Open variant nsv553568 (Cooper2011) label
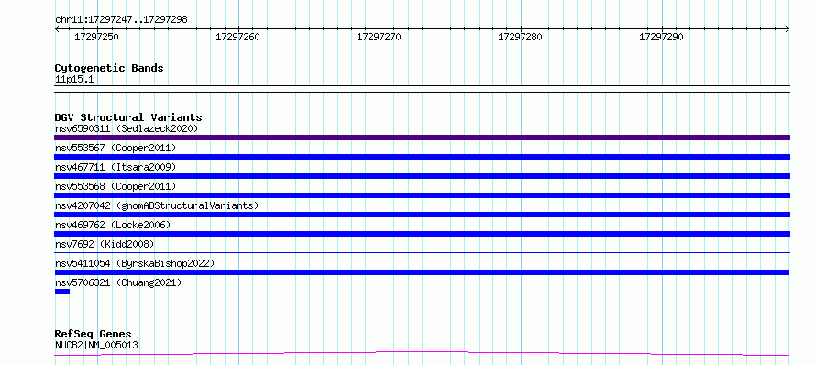This screenshot has width=816, height=365. tap(116, 186)
